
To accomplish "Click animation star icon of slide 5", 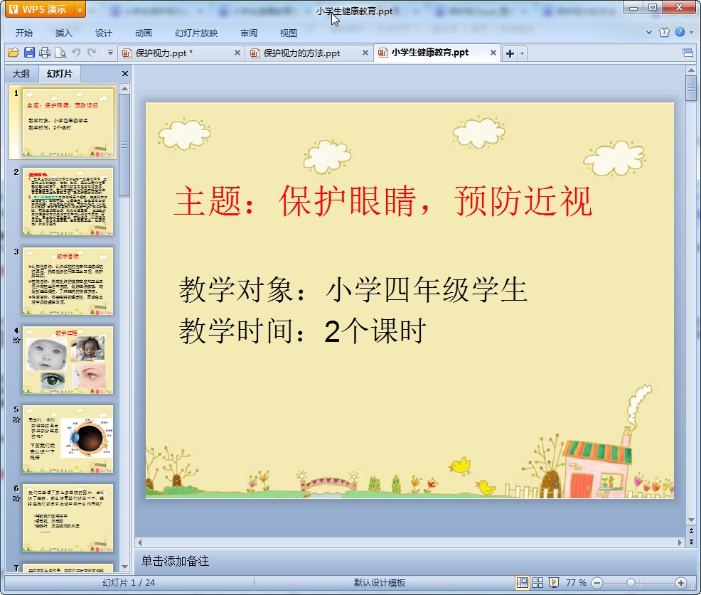I will (x=16, y=420).
